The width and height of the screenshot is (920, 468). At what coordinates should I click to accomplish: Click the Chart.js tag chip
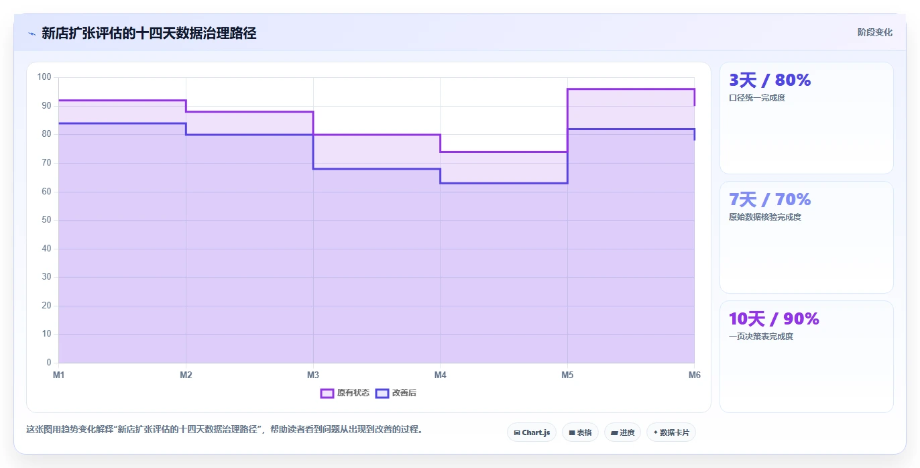[532, 432]
